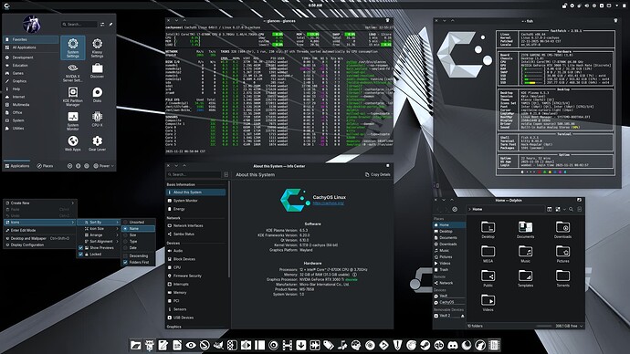Select Unsorted sort option
The width and height of the screenshot is (630, 354).
click(x=138, y=222)
